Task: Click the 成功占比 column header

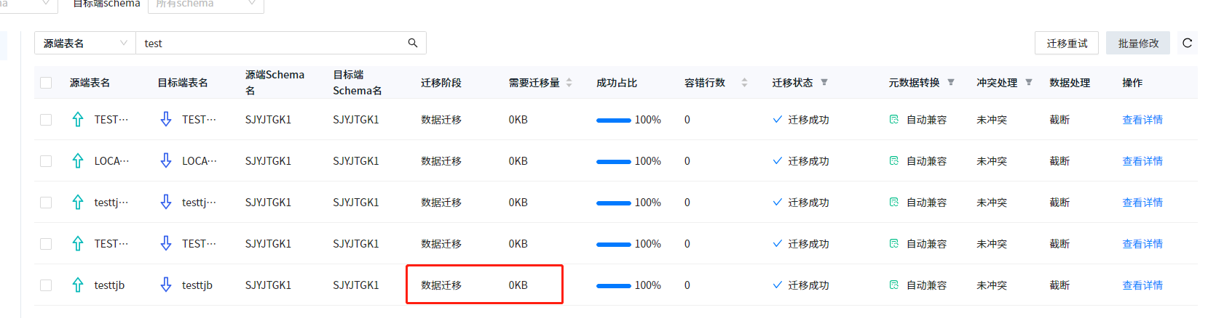Action: pos(617,83)
